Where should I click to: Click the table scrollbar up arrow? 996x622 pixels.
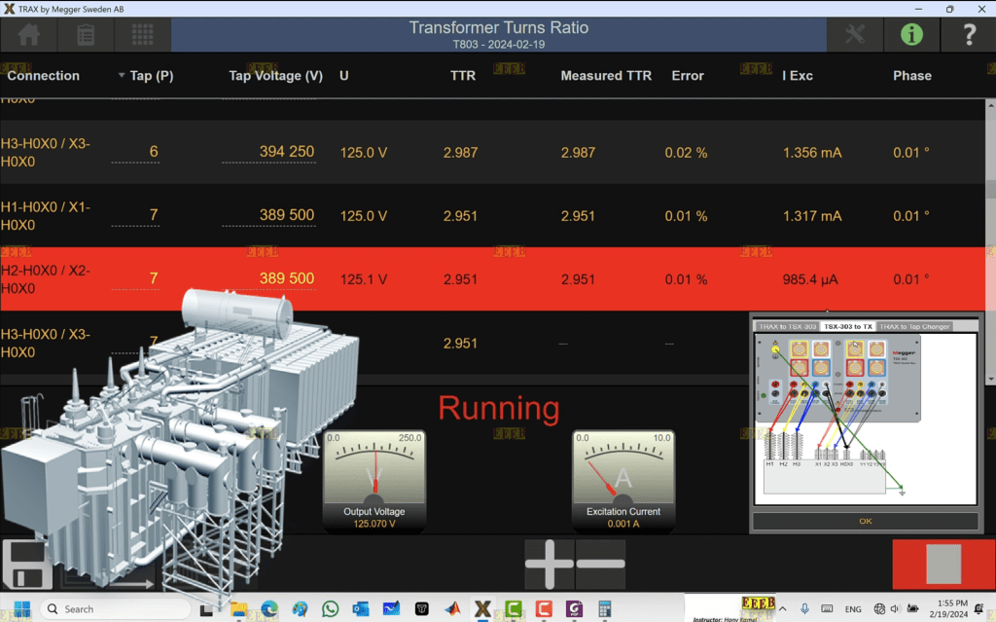click(990, 105)
